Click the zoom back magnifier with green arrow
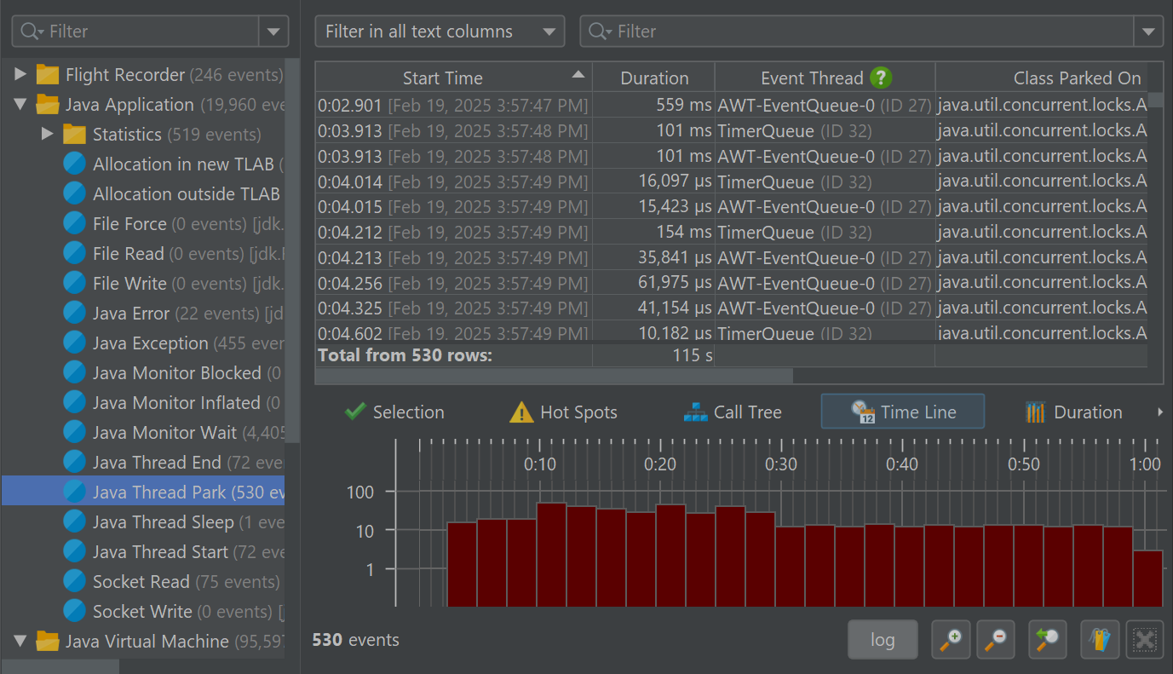Image resolution: width=1173 pixels, height=674 pixels. click(1048, 639)
